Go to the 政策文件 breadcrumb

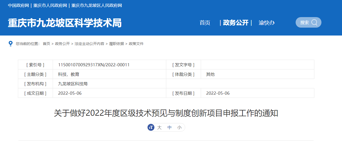coord(136,44)
